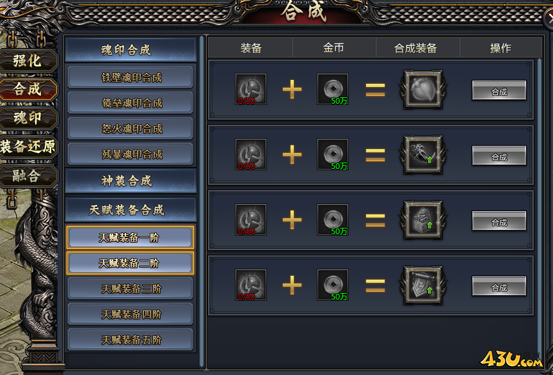Click the recipe list vertical scrollbar
The height and width of the screenshot is (375, 553).
(539, 212)
